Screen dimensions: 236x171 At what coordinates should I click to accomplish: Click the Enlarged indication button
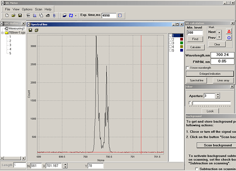point(210,73)
